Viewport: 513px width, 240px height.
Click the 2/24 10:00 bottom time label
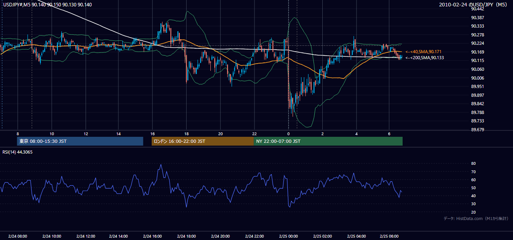point(51,236)
